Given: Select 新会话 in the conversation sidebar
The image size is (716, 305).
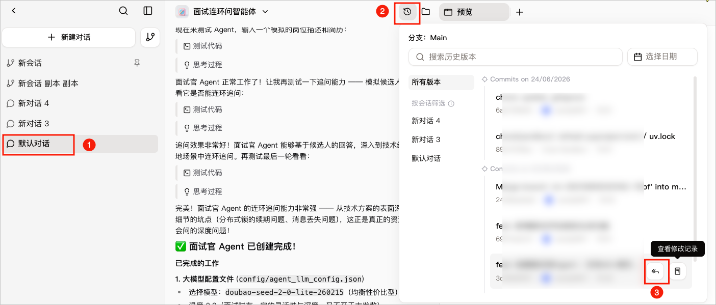Looking at the screenshot, I should (x=30, y=63).
